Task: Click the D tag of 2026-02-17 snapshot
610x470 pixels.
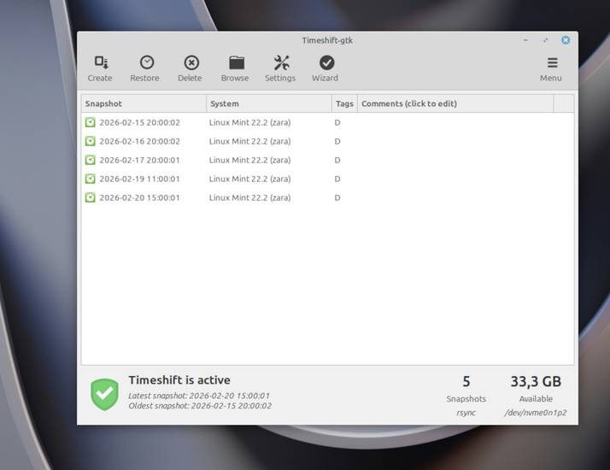Action: tap(337, 160)
